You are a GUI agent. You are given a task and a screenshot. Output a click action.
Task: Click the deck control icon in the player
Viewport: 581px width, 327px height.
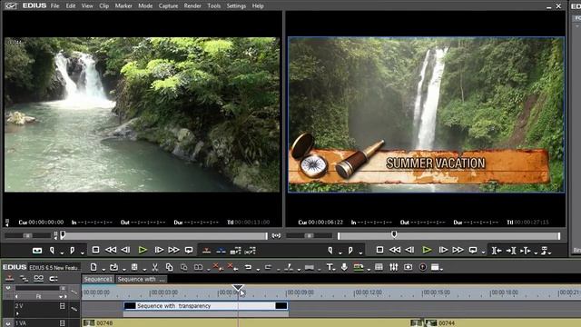[37, 251]
